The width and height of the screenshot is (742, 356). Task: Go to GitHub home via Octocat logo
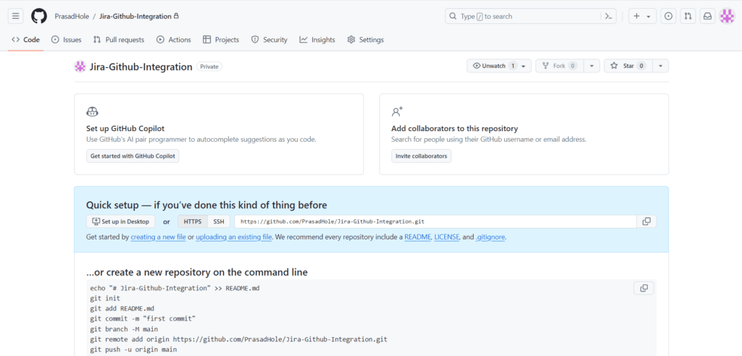39,16
